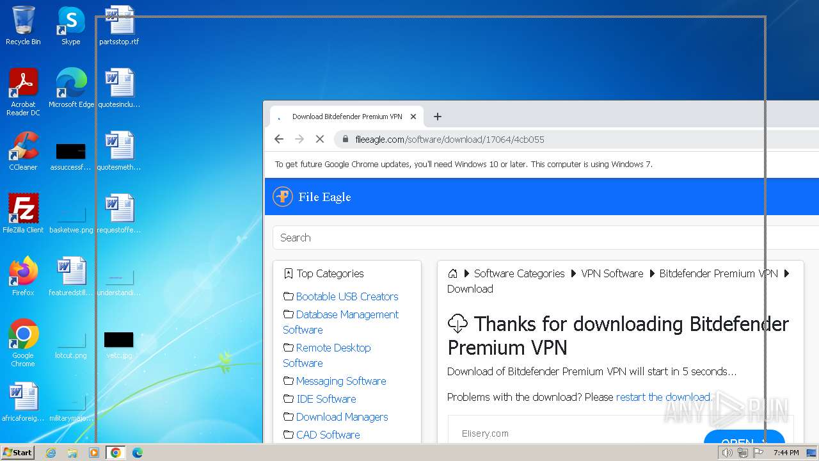Open the Action Center flag icon
Viewport: 819px width, 461px height.
pyautogui.click(x=758, y=453)
